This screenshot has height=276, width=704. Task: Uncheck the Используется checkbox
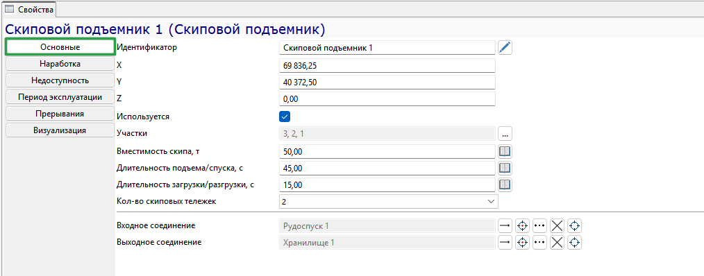click(285, 117)
